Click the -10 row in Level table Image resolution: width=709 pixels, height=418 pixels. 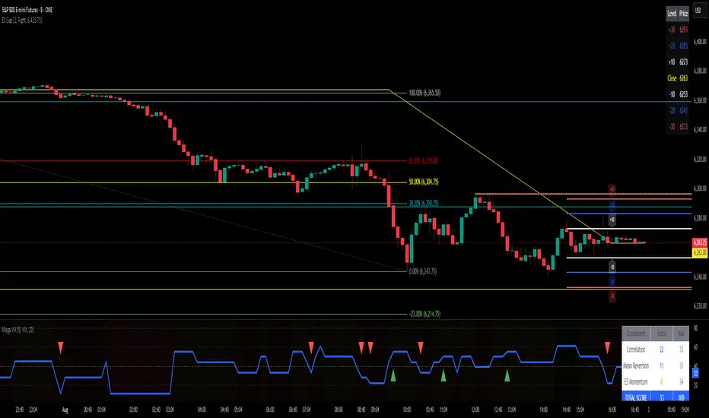(x=678, y=94)
